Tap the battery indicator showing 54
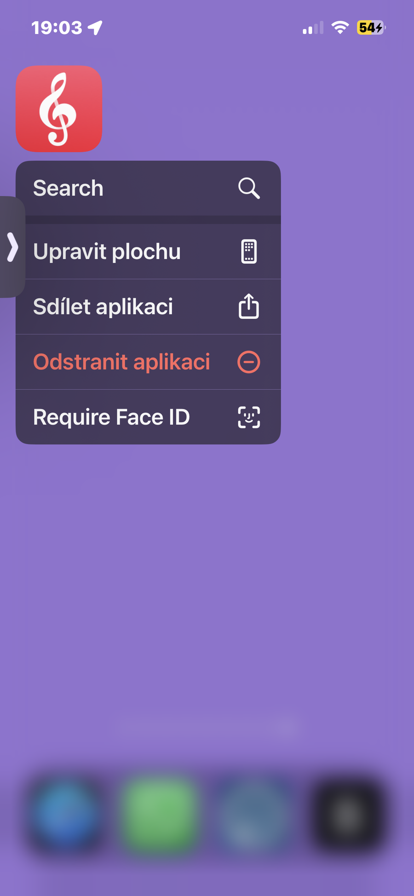The image size is (414, 896). tap(371, 28)
